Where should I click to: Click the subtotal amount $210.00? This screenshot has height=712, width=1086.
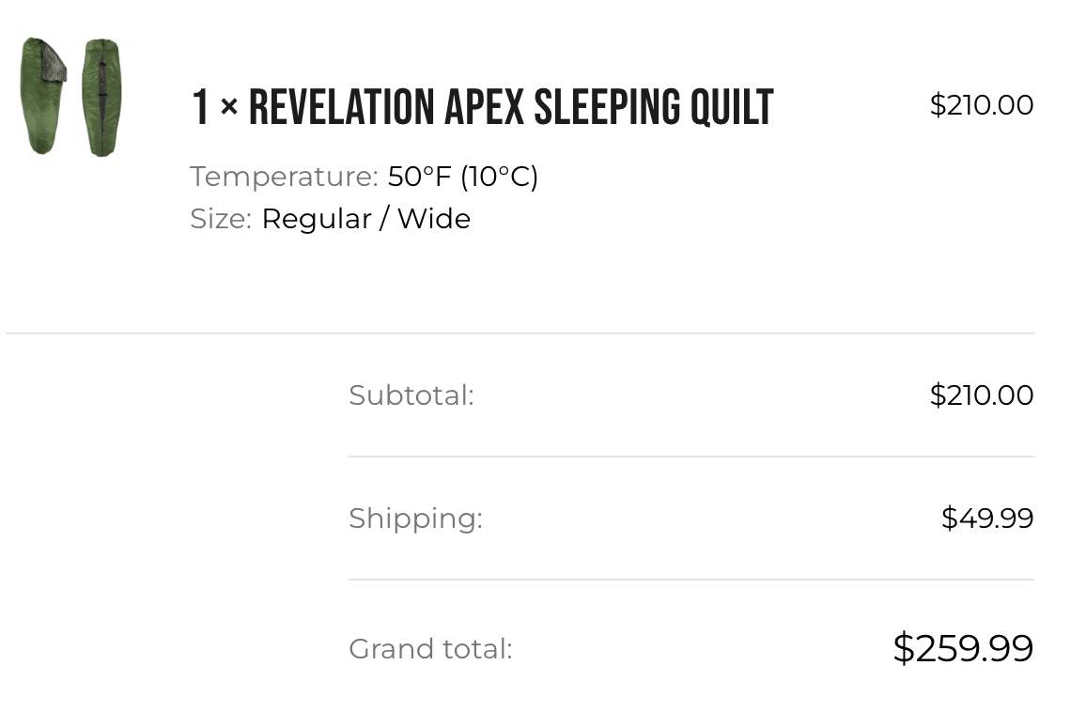981,395
